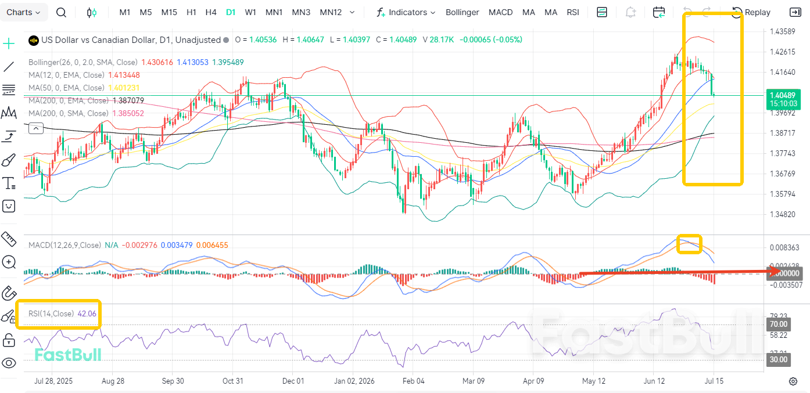Collapse the indicator legend list

pyautogui.click(x=35, y=129)
